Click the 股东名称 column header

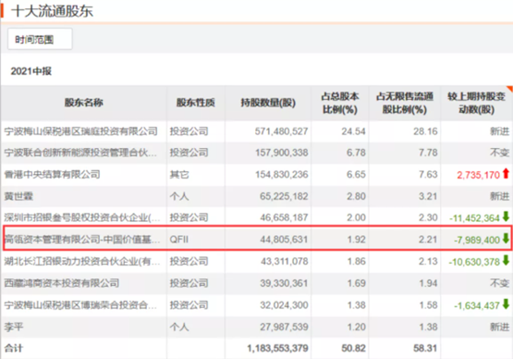click(84, 103)
